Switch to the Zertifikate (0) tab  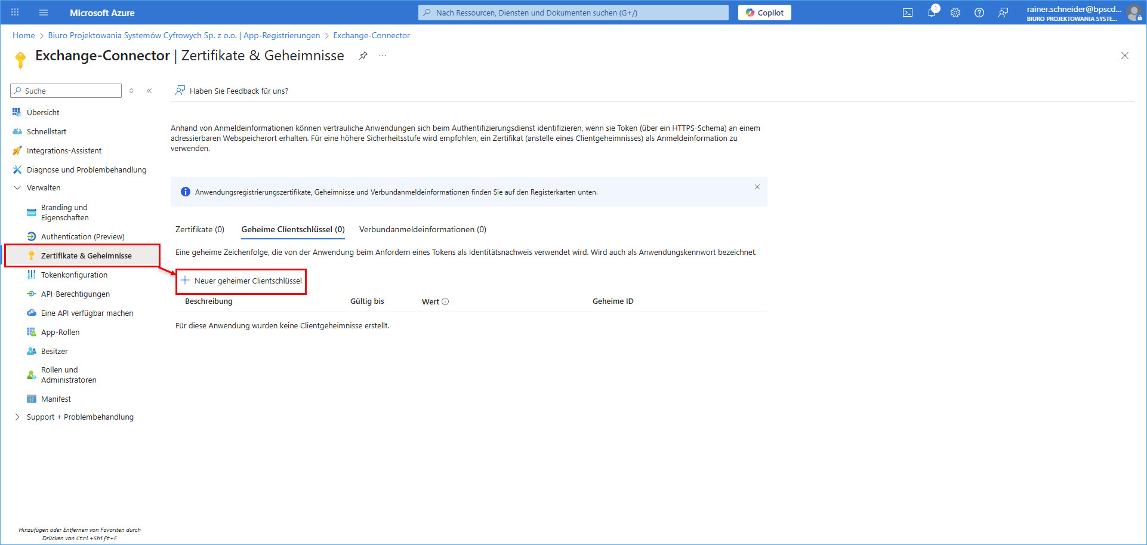point(200,229)
